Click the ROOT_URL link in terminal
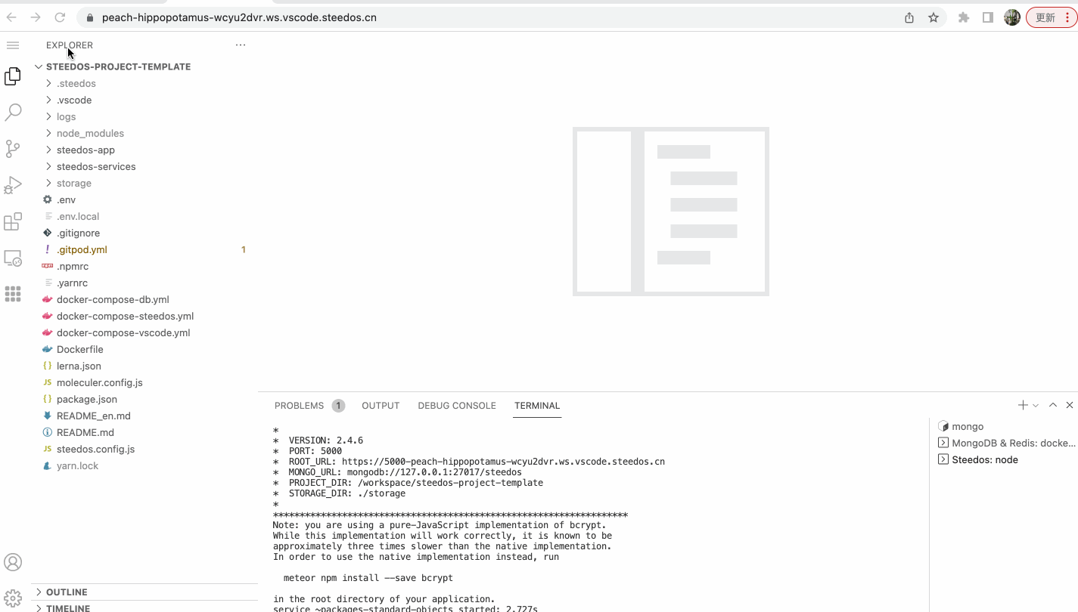1078x612 pixels. (x=503, y=462)
